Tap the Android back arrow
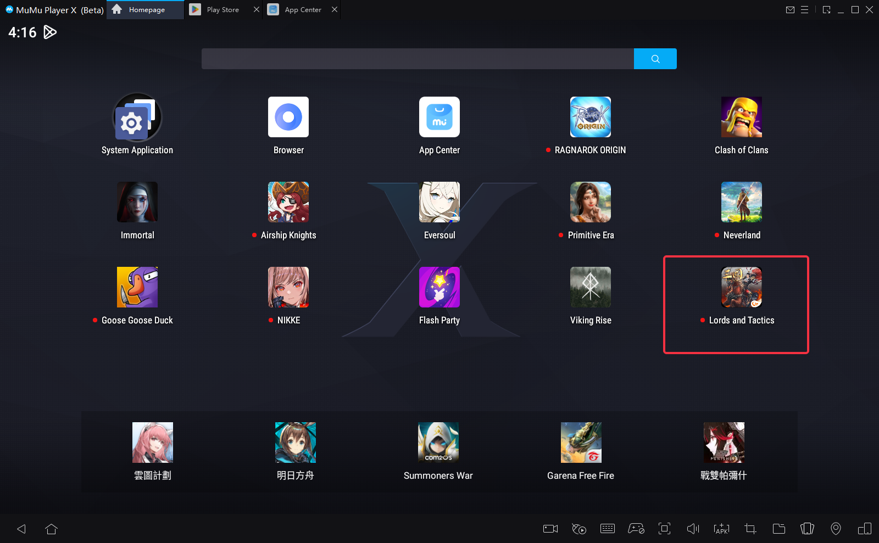The image size is (879, 543). click(x=21, y=529)
